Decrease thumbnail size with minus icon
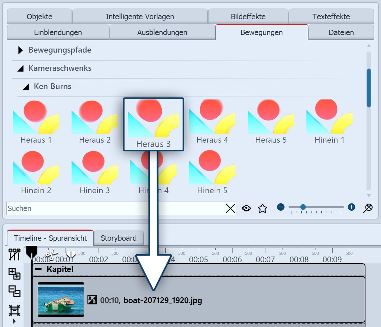The width and height of the screenshot is (381, 327). [x=281, y=207]
